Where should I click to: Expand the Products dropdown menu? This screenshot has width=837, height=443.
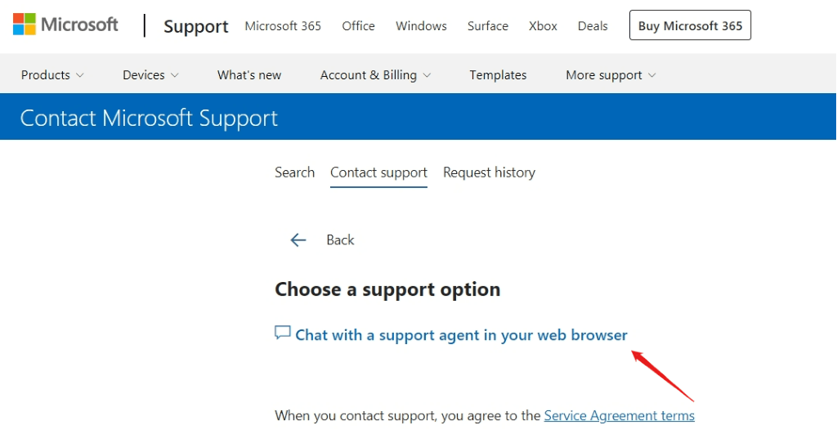tap(52, 74)
